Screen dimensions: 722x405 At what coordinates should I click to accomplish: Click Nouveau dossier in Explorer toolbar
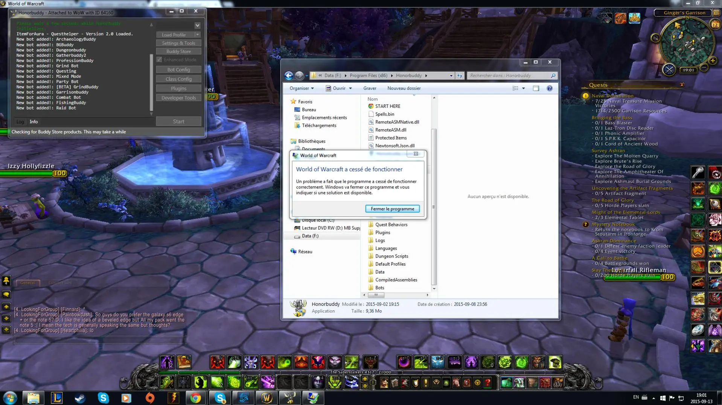[x=404, y=88]
